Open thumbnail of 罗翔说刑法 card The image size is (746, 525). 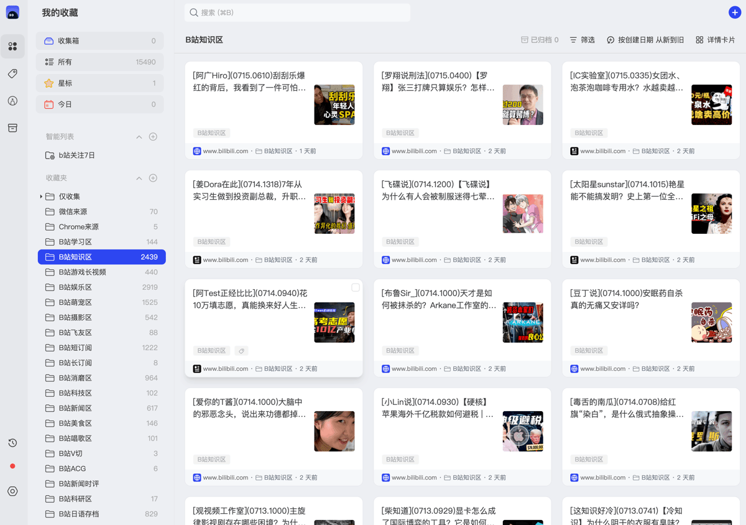[x=523, y=105]
